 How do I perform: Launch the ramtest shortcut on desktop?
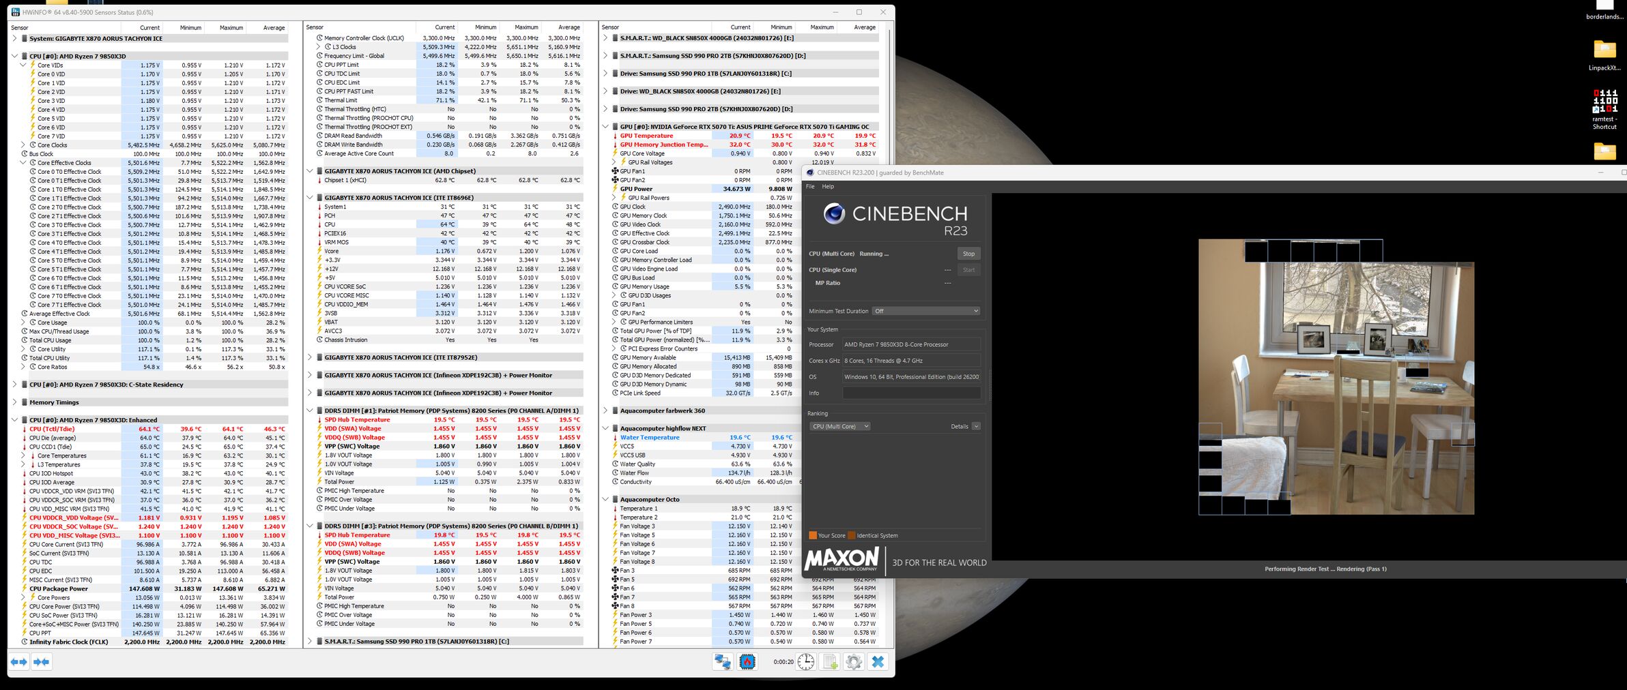click(1604, 109)
